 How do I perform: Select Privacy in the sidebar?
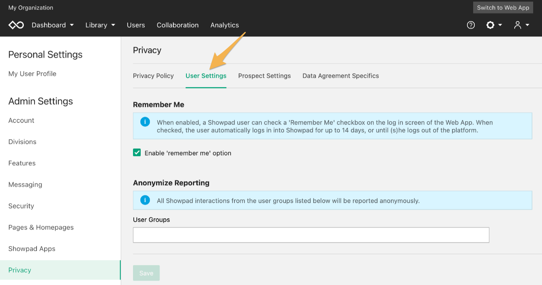(x=60, y=270)
